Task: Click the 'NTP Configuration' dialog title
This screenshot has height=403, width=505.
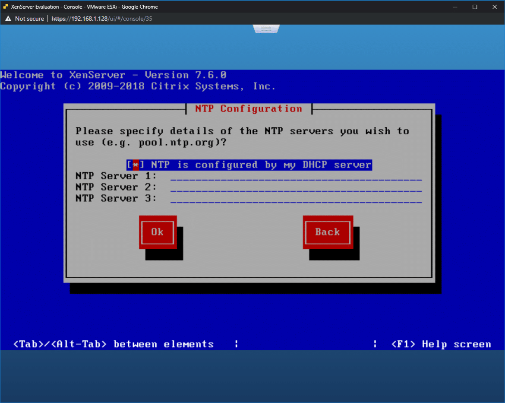Action: [x=249, y=109]
